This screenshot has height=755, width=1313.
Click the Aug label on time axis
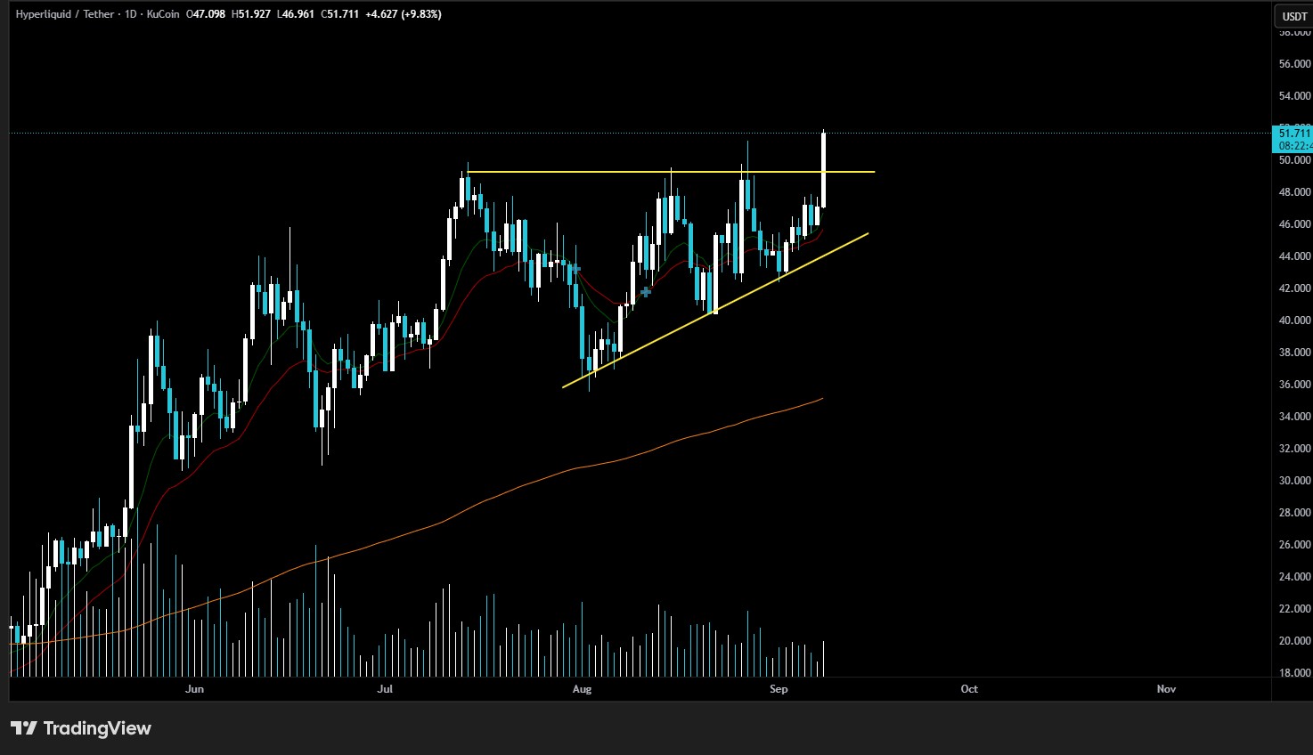coord(582,689)
